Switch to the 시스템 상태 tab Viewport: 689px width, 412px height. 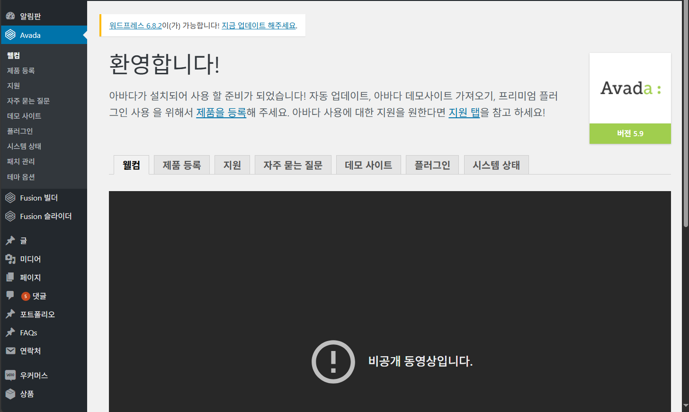[496, 165]
